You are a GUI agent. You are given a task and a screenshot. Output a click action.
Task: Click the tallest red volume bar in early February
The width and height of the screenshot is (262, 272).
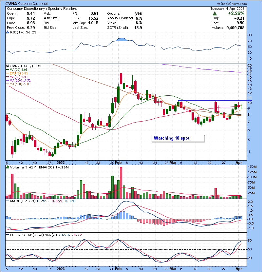tap(121, 183)
